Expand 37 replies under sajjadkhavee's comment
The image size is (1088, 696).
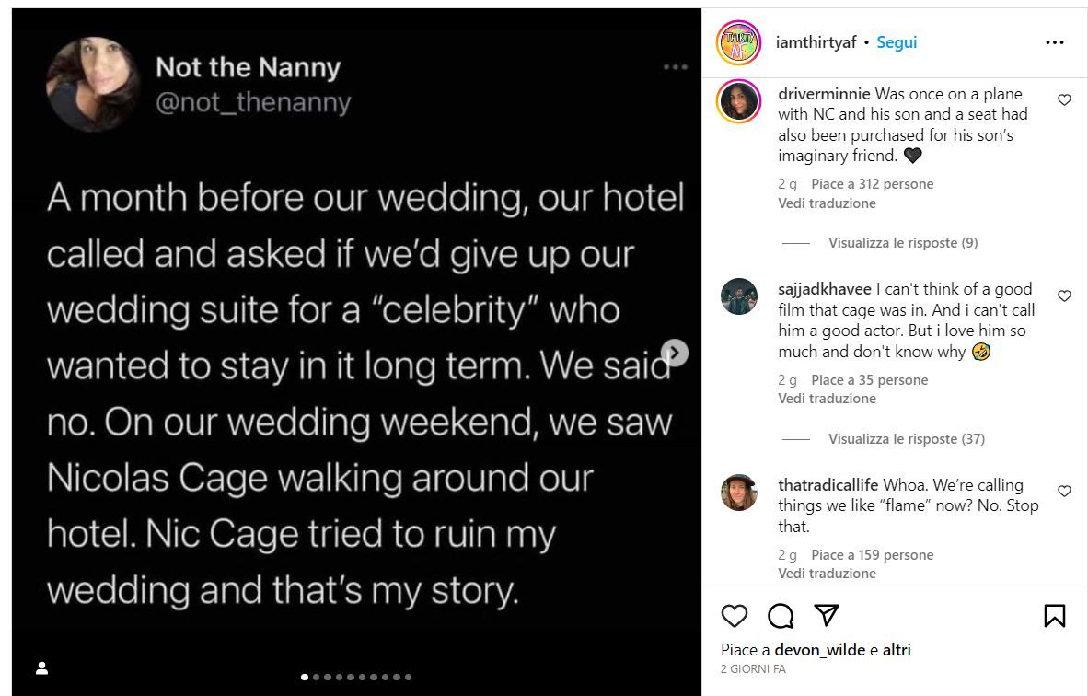(x=906, y=439)
